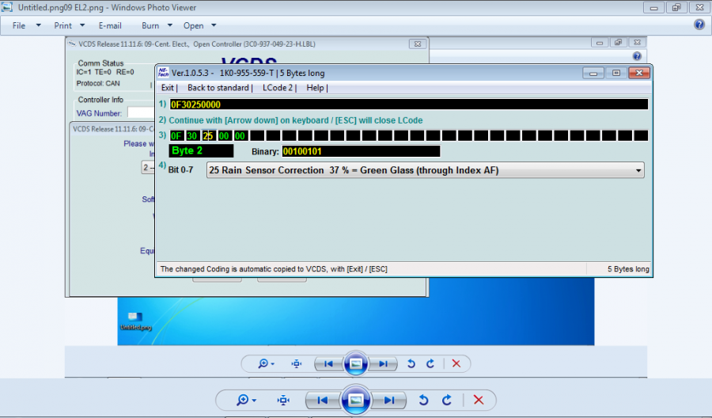Open the Rain Sensor Correction combo box
The width and height of the screenshot is (712, 418).
[425, 170]
